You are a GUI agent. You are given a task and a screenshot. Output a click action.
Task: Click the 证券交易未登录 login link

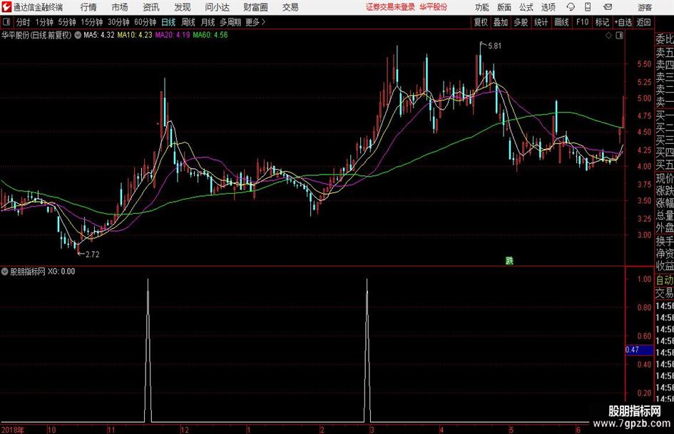(x=390, y=7)
